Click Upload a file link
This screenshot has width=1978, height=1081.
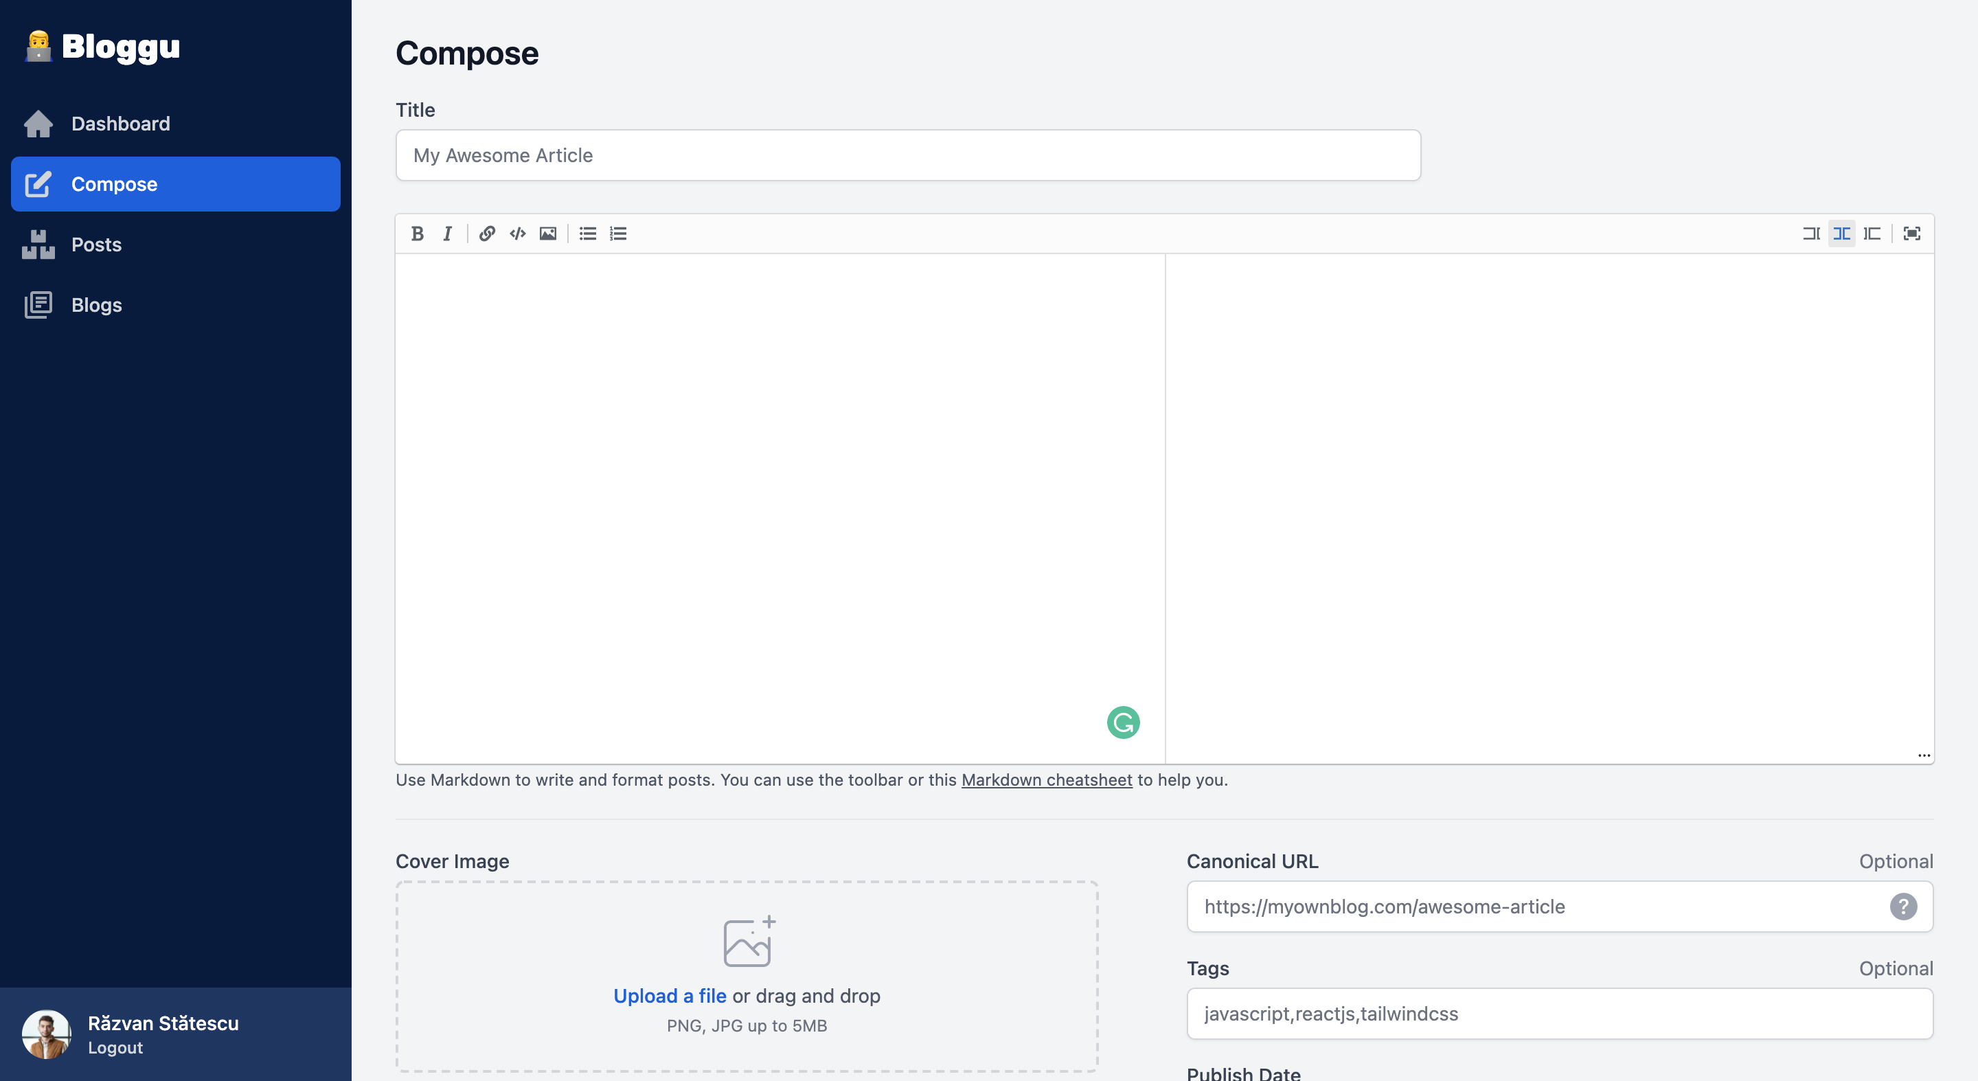[x=669, y=996]
